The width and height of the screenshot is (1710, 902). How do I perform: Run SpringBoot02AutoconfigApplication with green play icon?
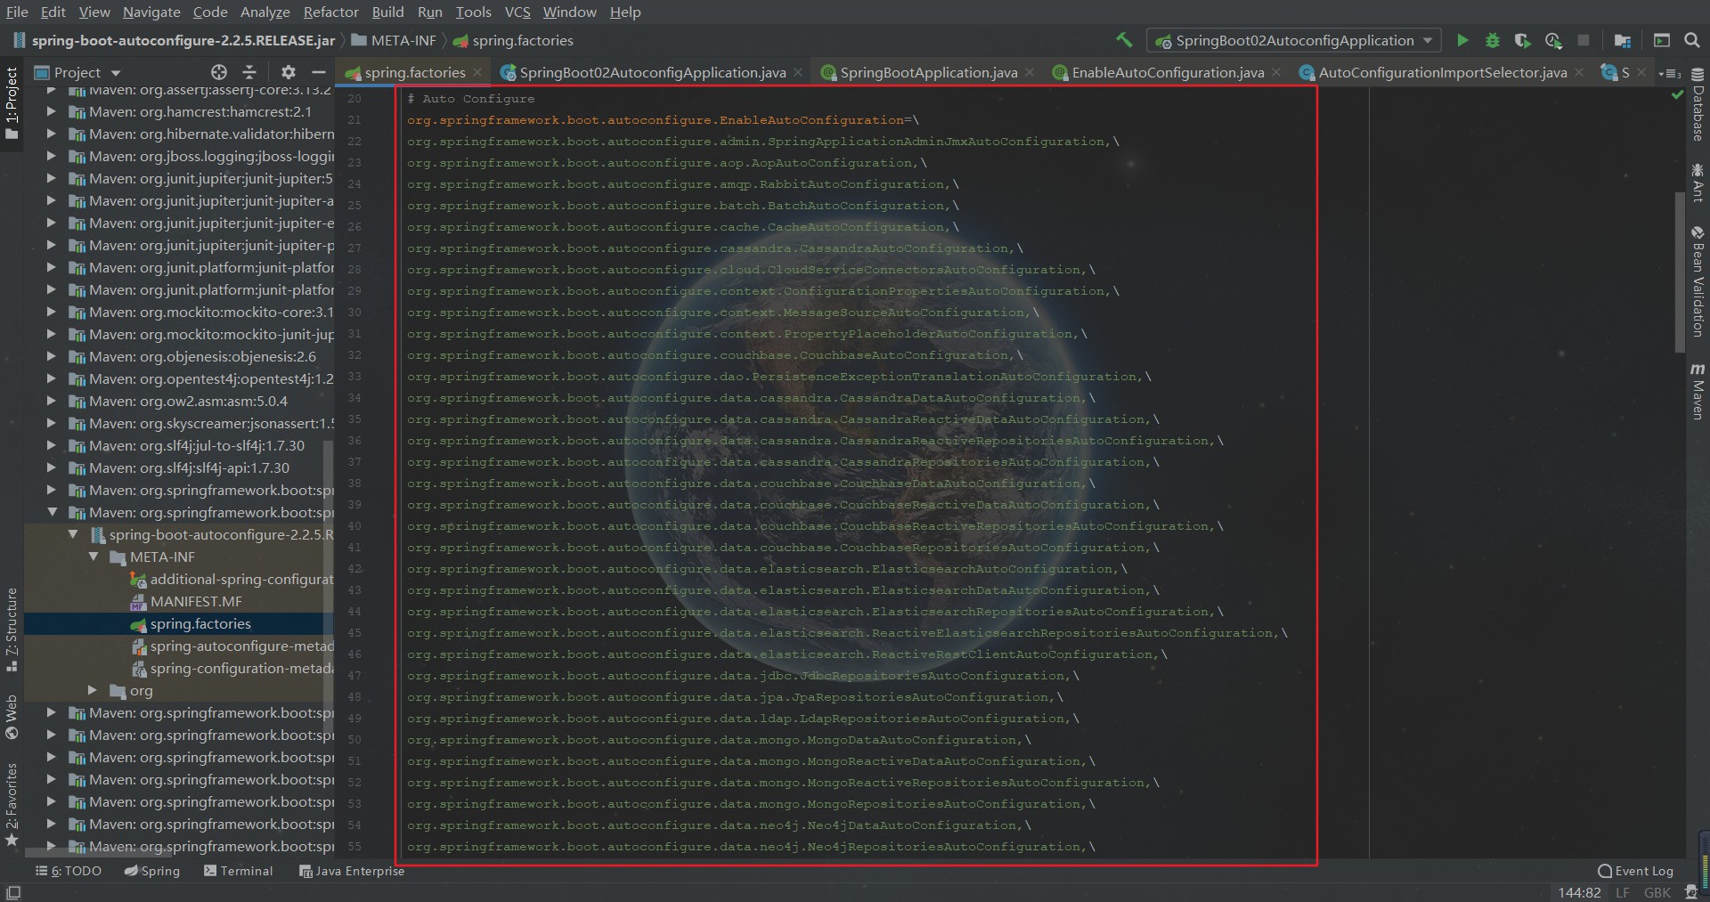tap(1462, 40)
